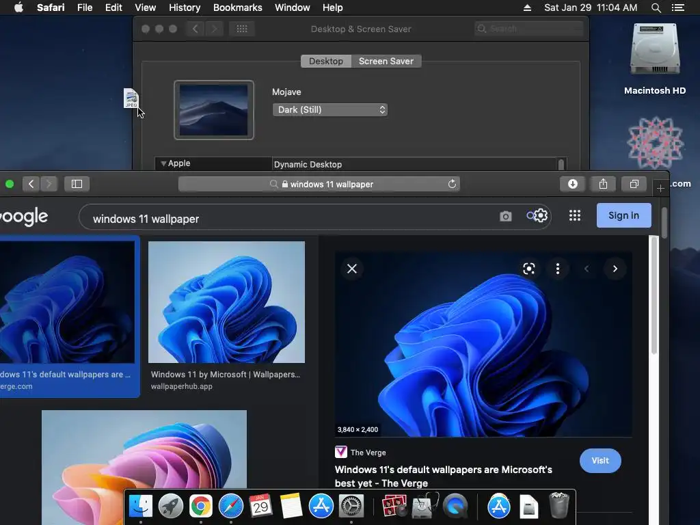The image size is (700, 525).
Task: Open a new Safari tab with plus
Action: 660,189
